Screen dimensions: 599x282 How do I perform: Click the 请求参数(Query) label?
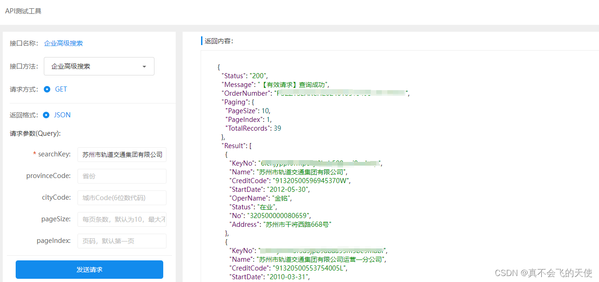click(36, 133)
